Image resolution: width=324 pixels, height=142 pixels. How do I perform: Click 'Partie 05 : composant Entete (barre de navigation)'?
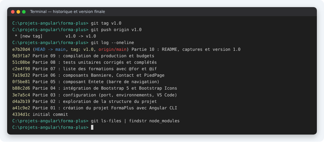point(96,82)
